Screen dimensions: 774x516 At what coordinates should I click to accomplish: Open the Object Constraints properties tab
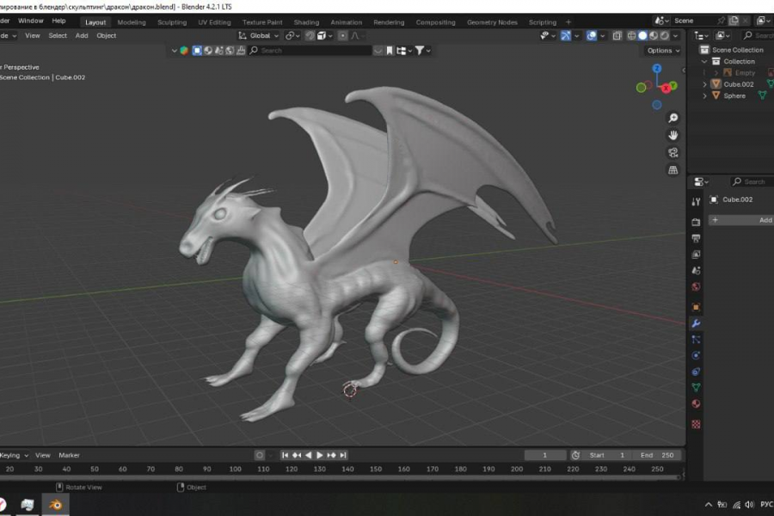click(x=696, y=372)
